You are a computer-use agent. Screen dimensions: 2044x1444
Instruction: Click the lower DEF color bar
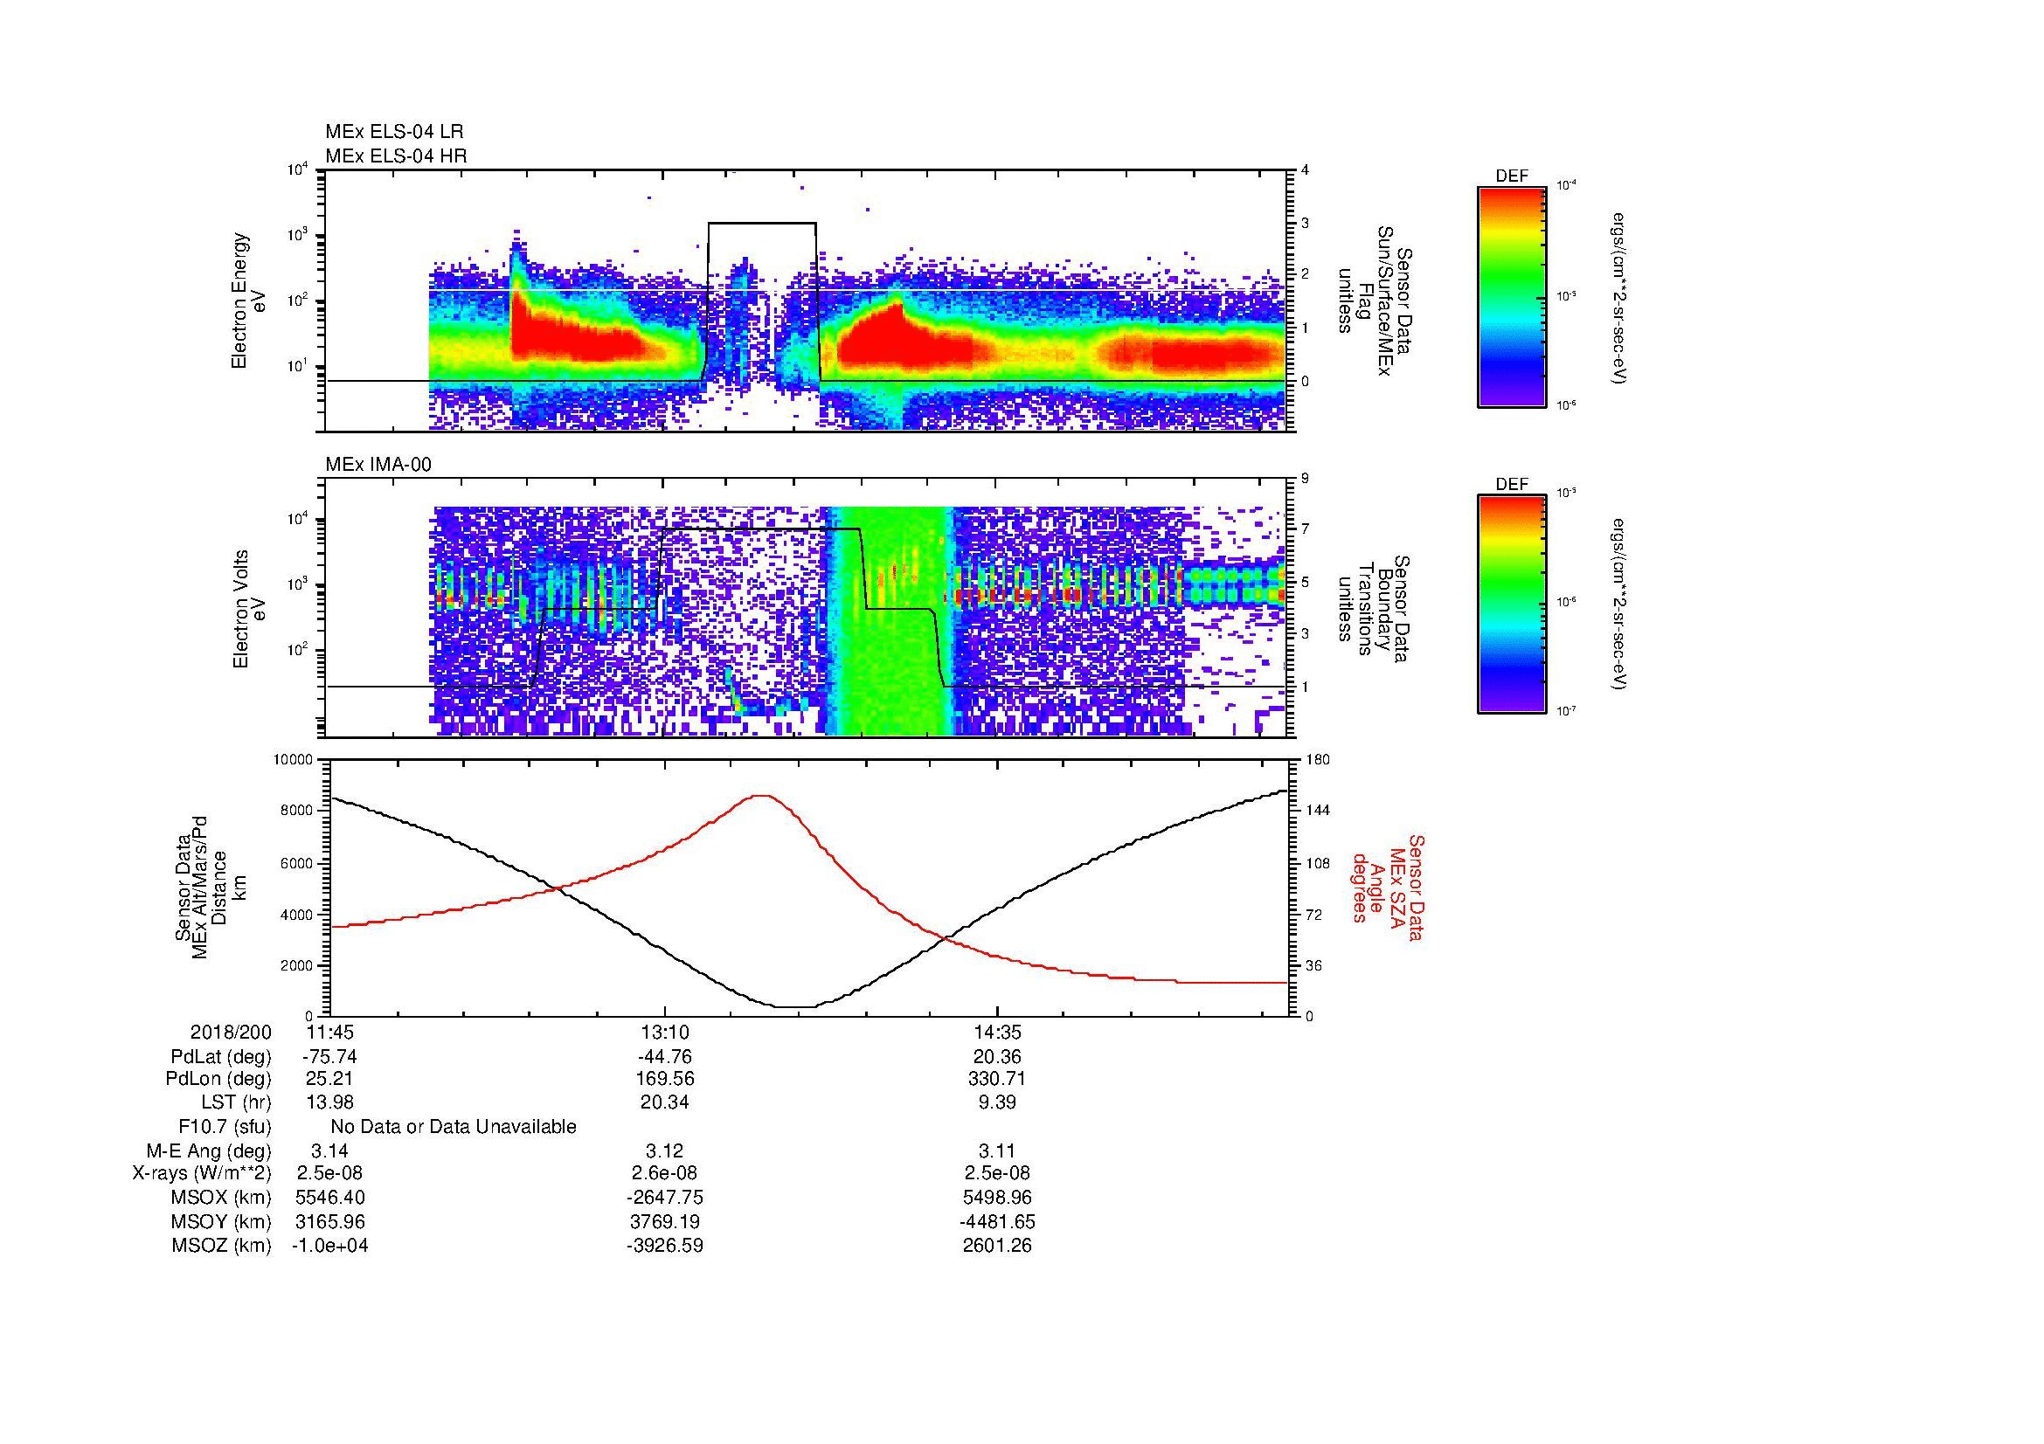click(1512, 605)
